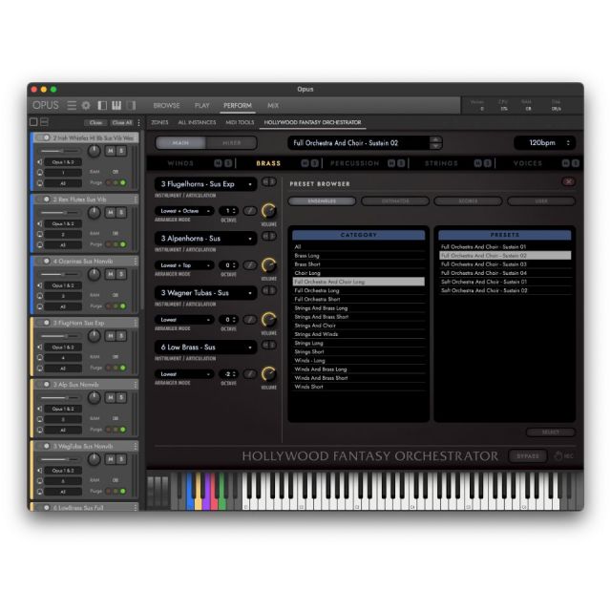Toggle power on Irish Whistles instrument
The image size is (611, 611).
[47, 137]
